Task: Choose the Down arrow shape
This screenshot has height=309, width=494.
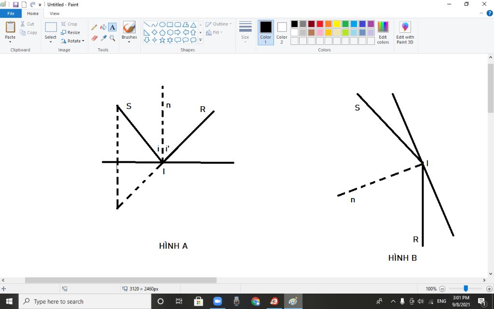Action: pos(147,40)
